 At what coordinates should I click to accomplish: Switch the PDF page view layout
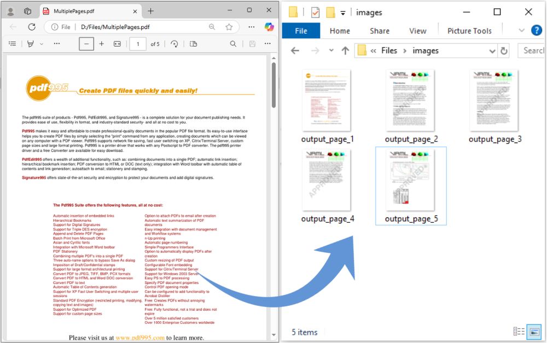192,44
